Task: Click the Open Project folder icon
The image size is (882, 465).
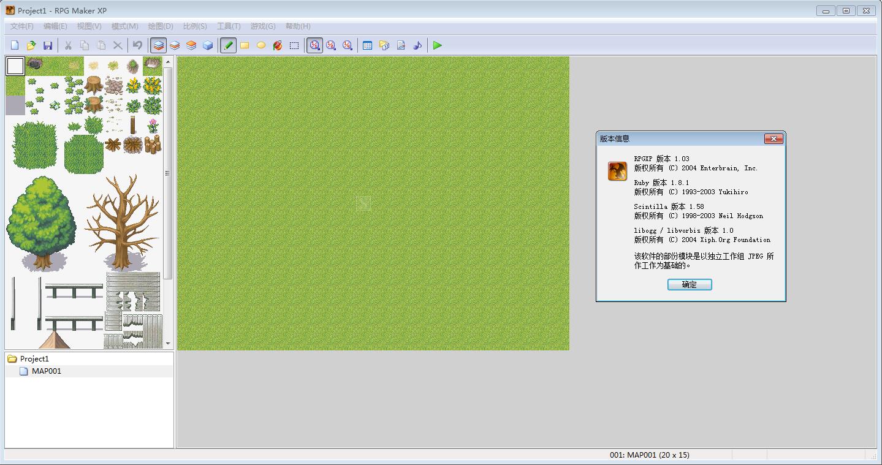Action: pyautogui.click(x=31, y=45)
